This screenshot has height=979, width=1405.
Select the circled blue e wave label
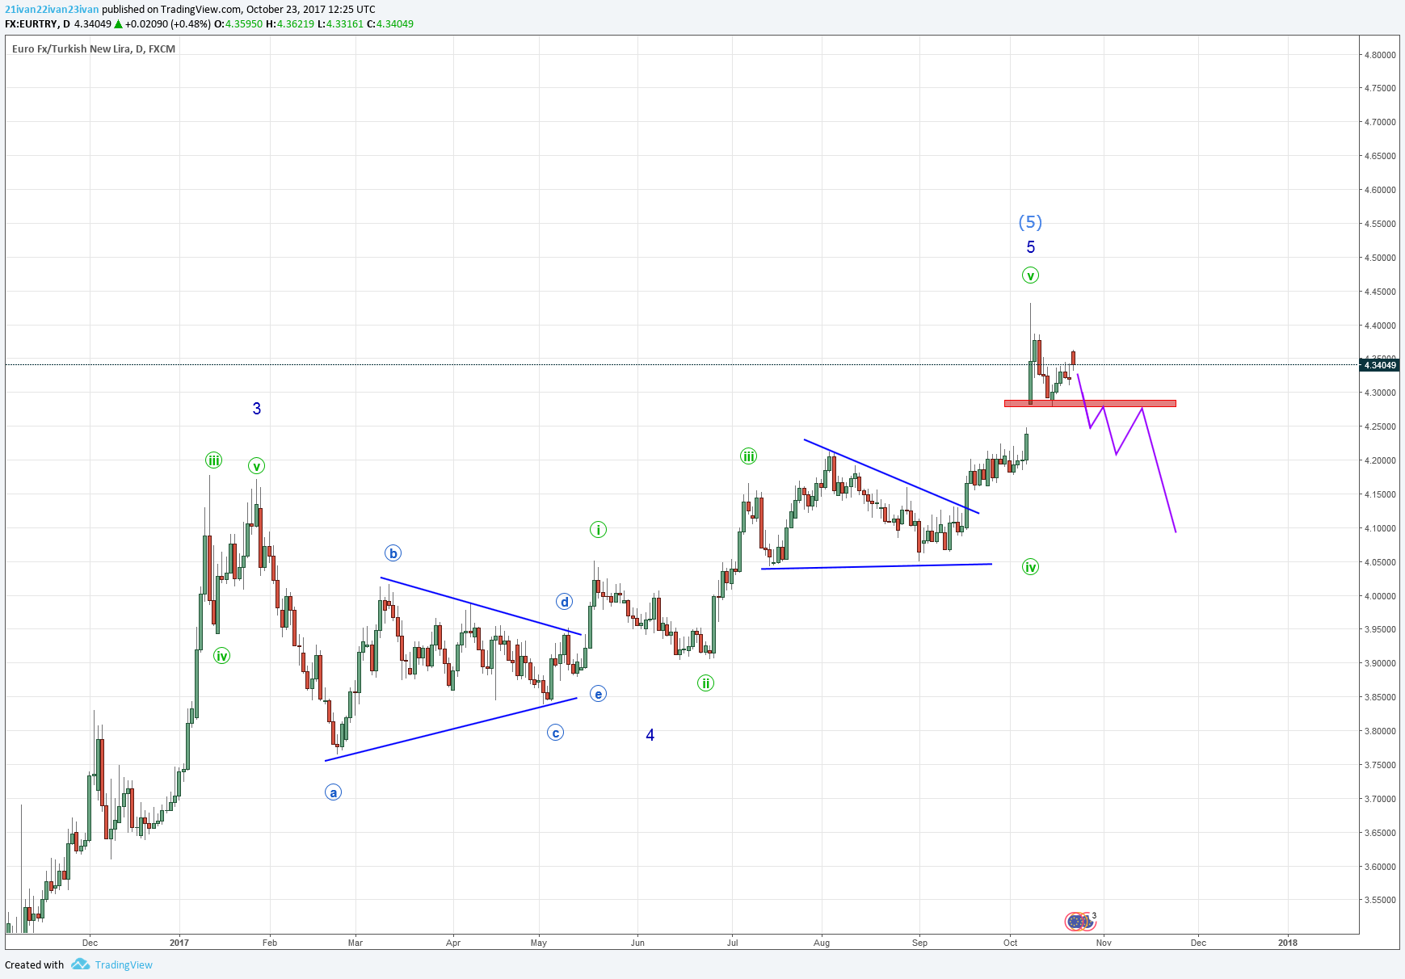tap(598, 694)
